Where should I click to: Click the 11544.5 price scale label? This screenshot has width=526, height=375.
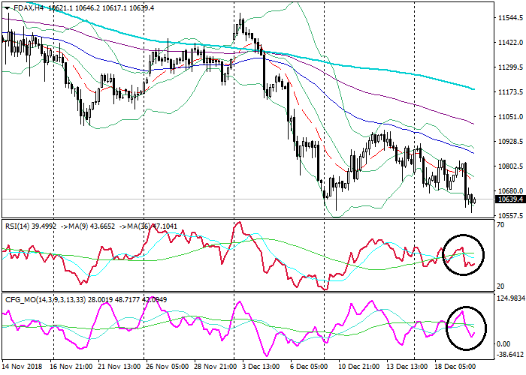tap(509, 18)
